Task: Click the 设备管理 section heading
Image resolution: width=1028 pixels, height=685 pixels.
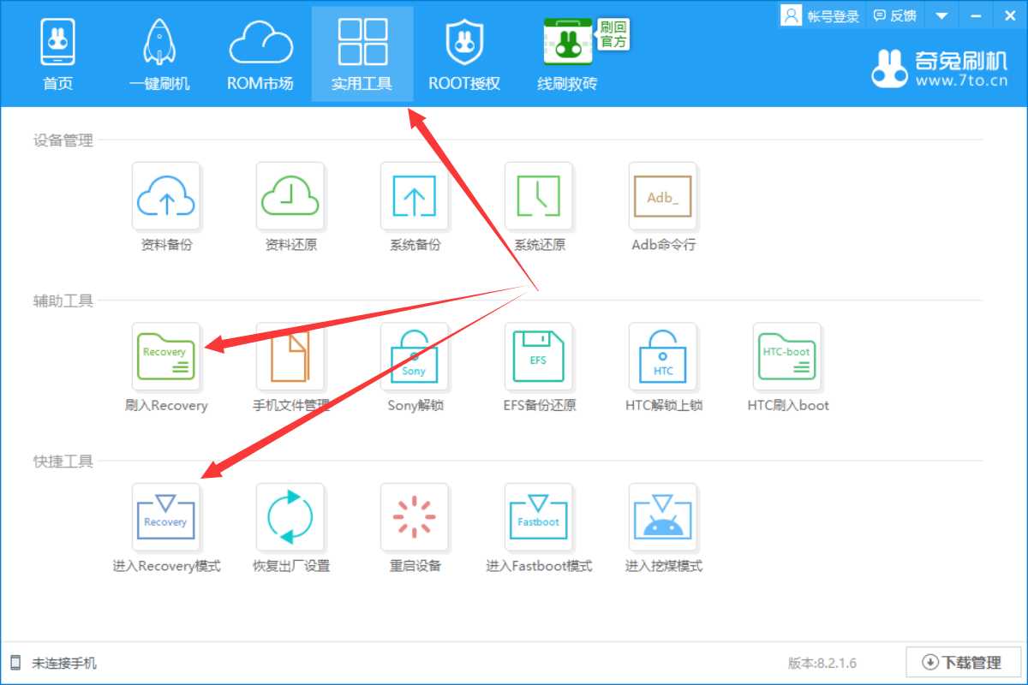Action: (x=63, y=140)
